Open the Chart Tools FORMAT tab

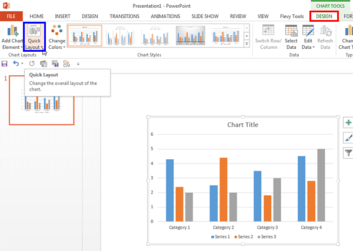pyautogui.click(x=348, y=16)
